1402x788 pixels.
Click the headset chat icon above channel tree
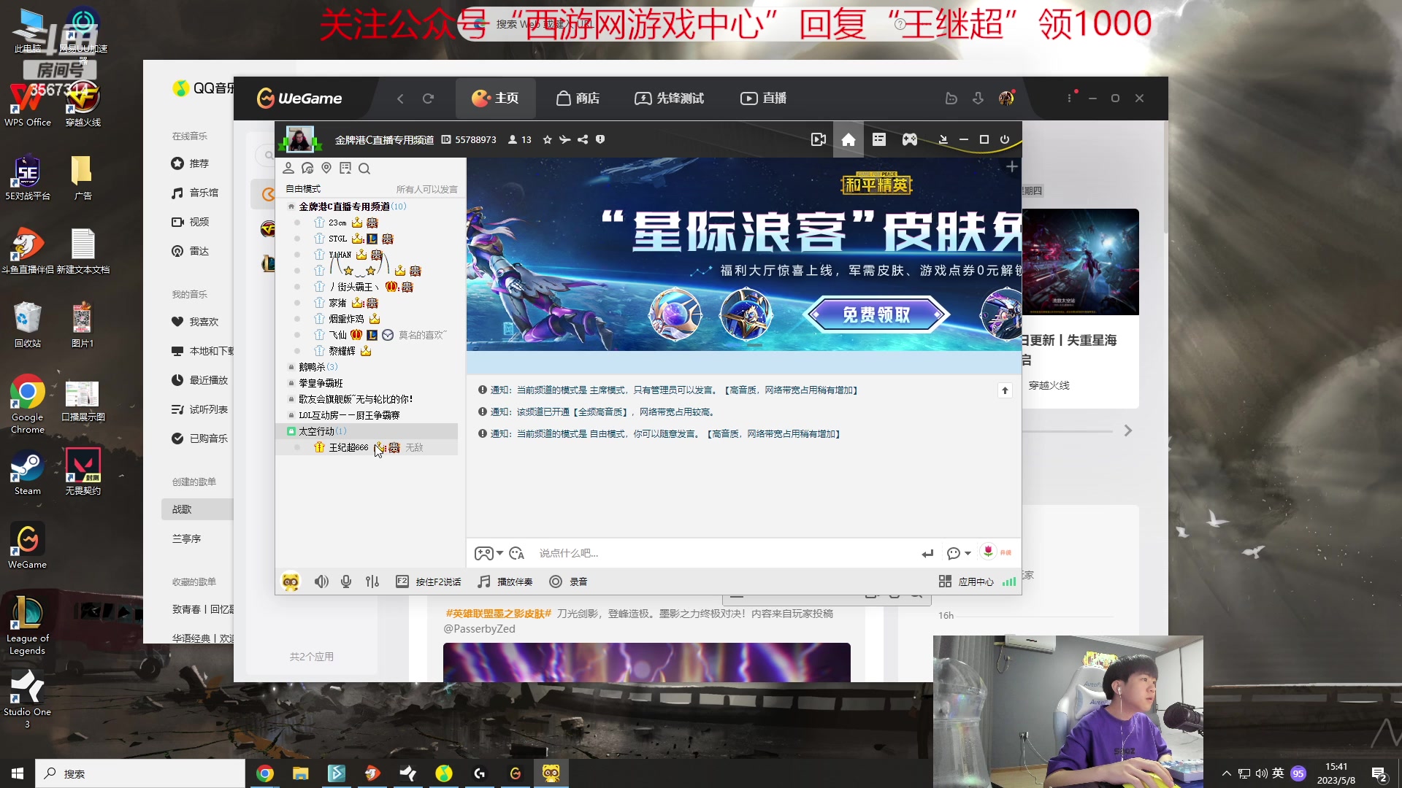(307, 169)
